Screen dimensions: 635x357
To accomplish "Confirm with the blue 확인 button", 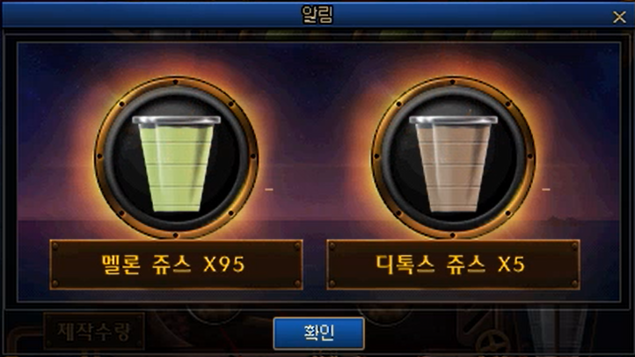I will [x=318, y=333].
